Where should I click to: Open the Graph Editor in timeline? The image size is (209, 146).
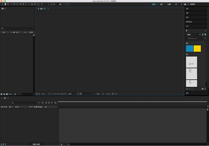(x=56, y=103)
